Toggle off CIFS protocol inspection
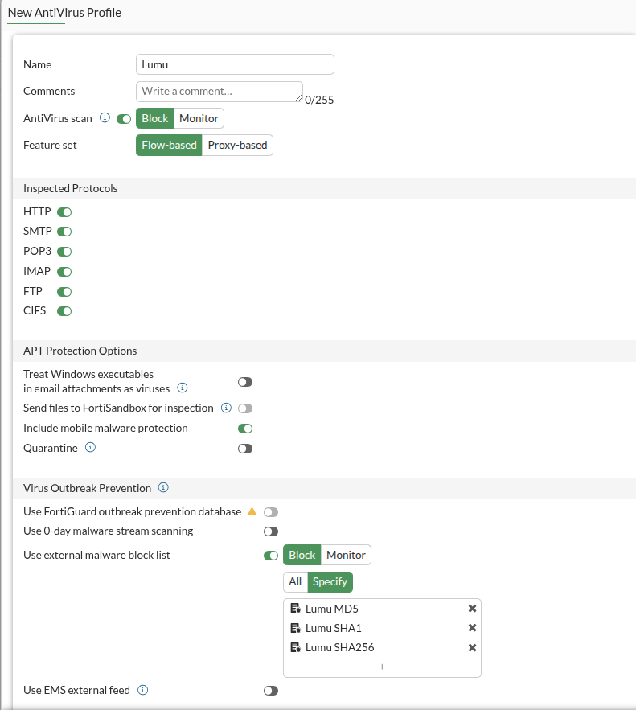 pyautogui.click(x=64, y=311)
